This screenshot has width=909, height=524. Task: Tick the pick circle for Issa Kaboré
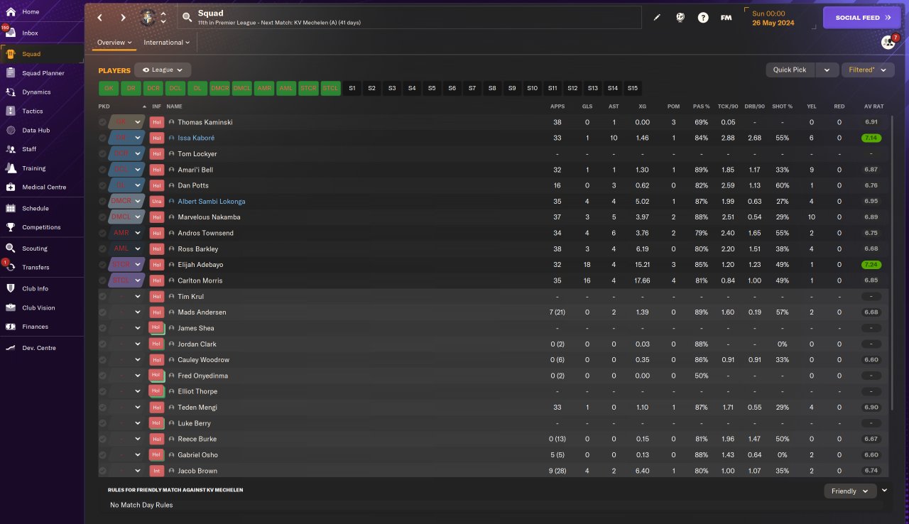coord(103,138)
